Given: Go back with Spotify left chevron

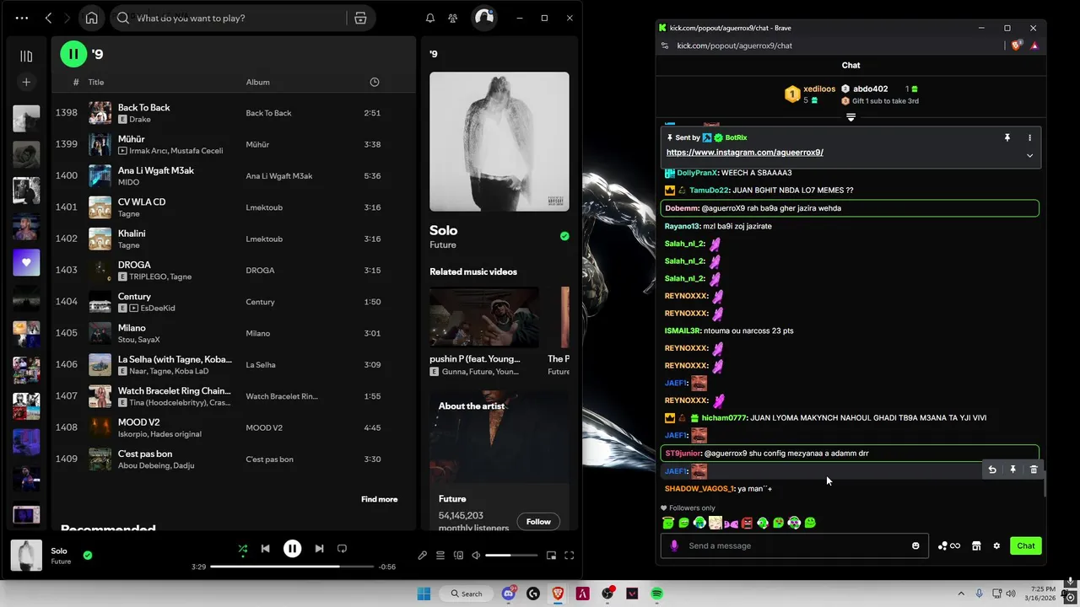Looking at the screenshot, I should [48, 18].
